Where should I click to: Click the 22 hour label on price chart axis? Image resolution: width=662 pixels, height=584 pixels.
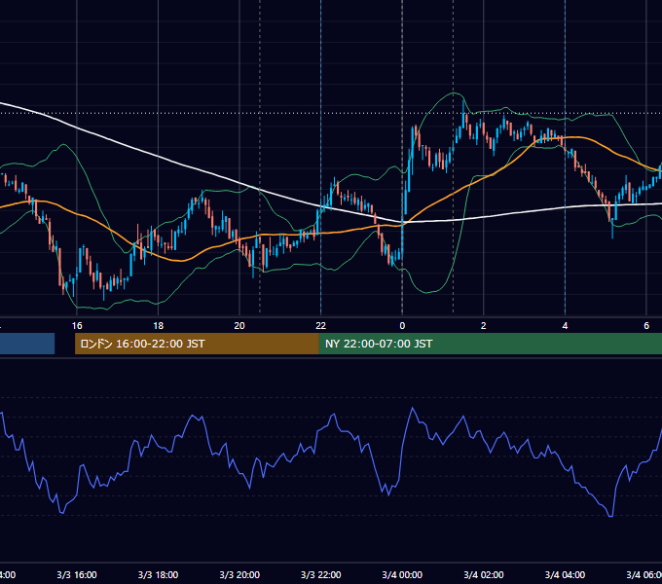(321, 326)
